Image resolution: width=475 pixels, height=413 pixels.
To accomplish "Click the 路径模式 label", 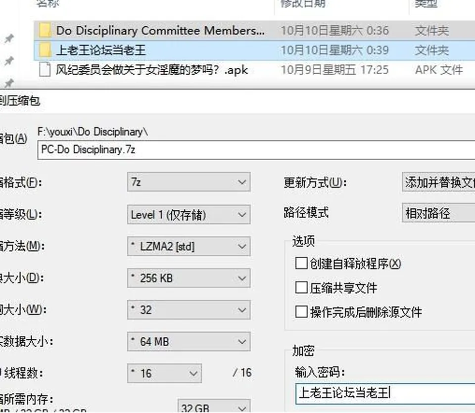I will [x=306, y=213].
